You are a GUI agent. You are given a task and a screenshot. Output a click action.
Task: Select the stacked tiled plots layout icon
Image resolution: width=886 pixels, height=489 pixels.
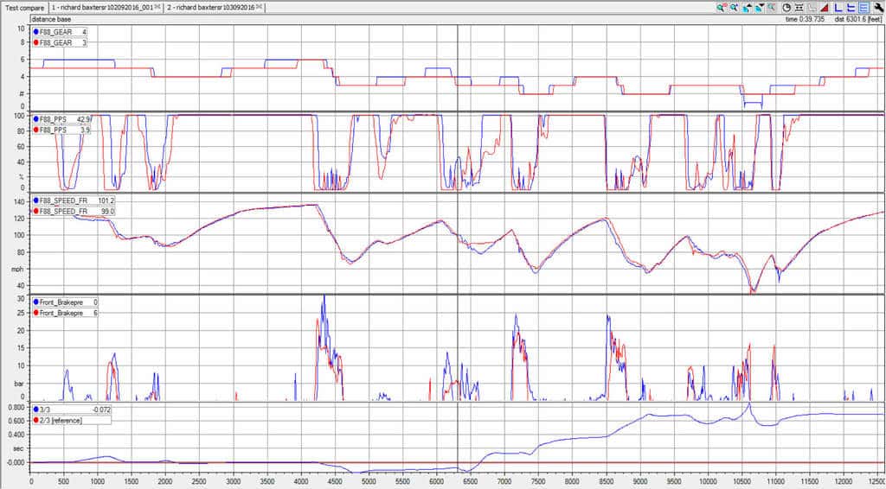tap(864, 7)
